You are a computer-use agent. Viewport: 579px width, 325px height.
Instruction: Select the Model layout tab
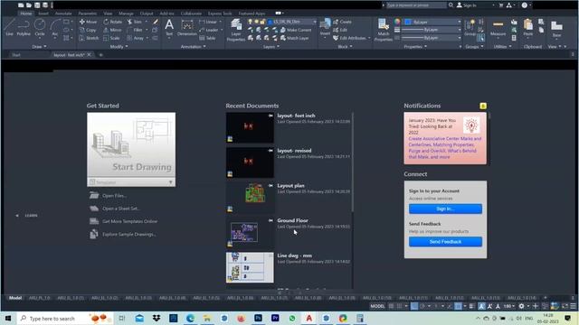15,298
